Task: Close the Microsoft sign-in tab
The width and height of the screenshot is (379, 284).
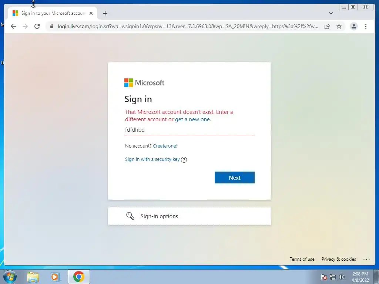Action: pyautogui.click(x=91, y=13)
